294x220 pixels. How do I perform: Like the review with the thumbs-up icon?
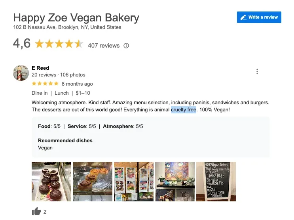click(x=36, y=211)
